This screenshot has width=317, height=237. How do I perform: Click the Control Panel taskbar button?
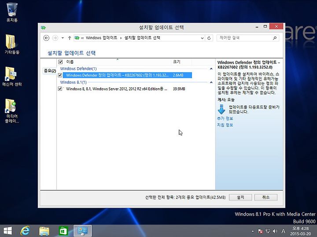pyautogui.click(x=82, y=231)
